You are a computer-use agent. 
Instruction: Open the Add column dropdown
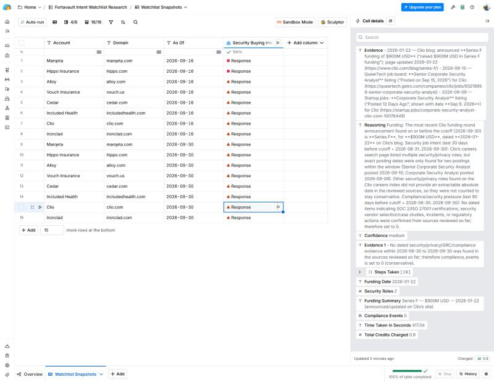point(305,43)
